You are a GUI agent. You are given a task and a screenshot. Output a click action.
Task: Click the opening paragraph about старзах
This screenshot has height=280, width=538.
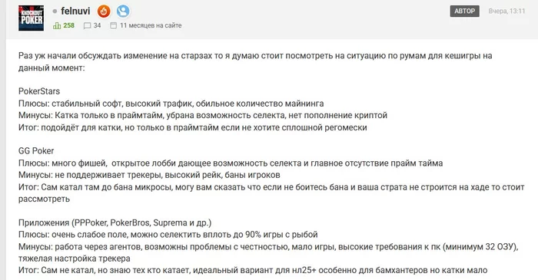coord(255,61)
